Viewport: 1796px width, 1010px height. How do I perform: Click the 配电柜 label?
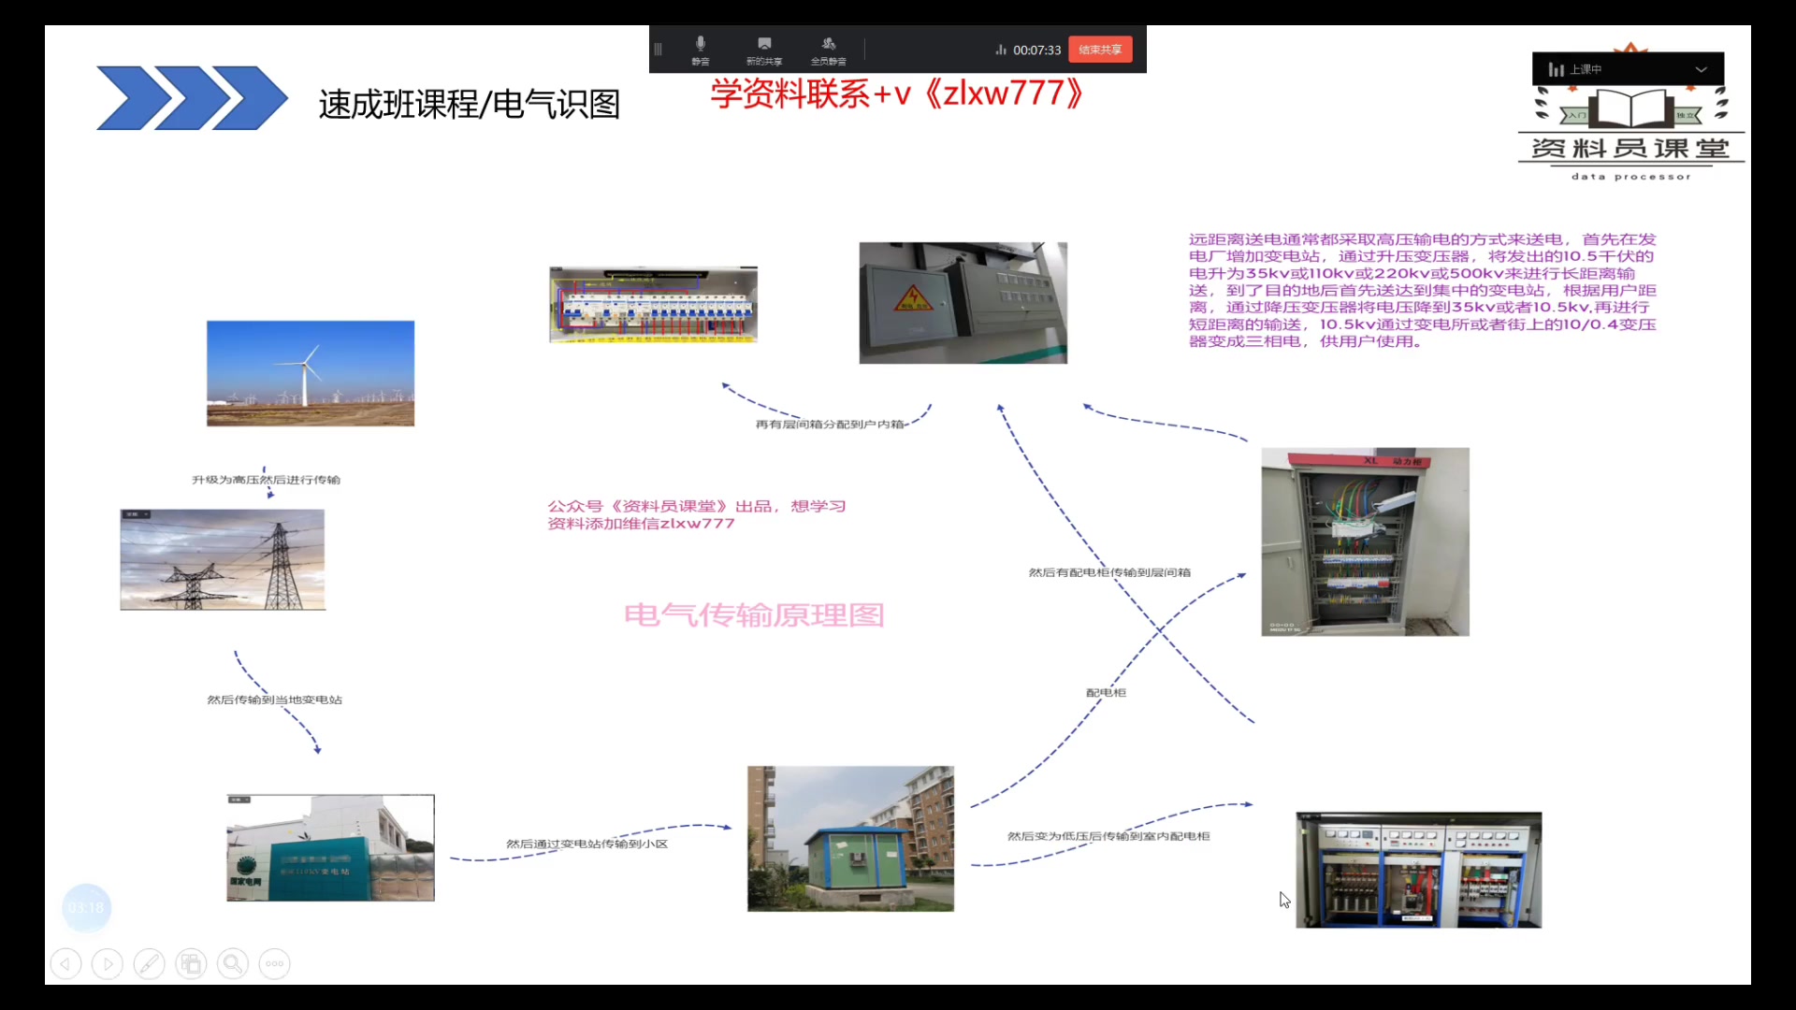pyautogui.click(x=1106, y=693)
